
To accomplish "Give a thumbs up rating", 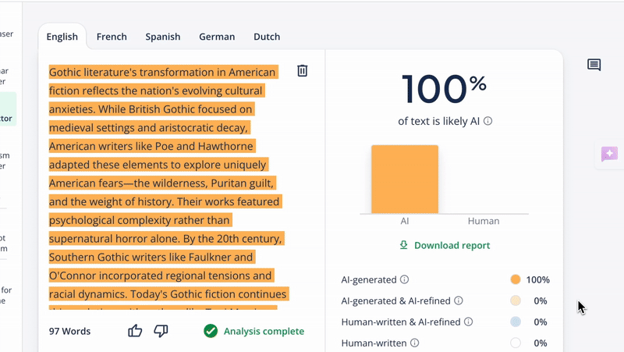I will pos(135,331).
